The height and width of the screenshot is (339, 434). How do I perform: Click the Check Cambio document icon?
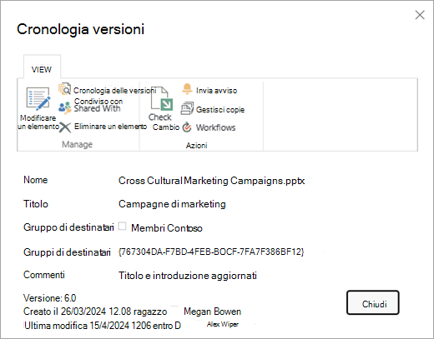click(x=162, y=99)
